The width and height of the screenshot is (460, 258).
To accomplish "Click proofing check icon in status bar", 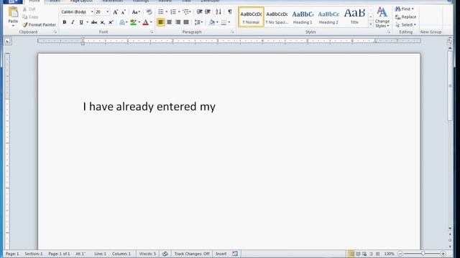I will (x=165, y=254).
